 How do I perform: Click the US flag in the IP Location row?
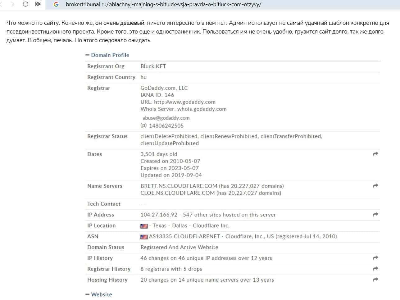coord(144,226)
